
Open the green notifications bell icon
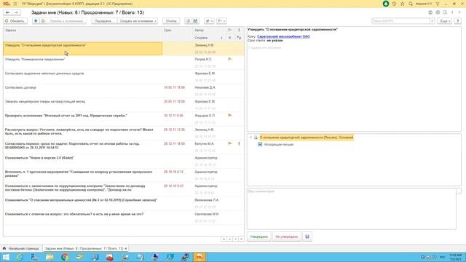(386, 4)
